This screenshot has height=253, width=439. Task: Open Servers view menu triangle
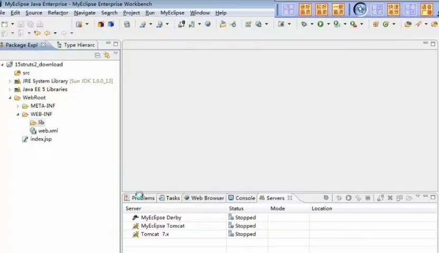(418, 196)
